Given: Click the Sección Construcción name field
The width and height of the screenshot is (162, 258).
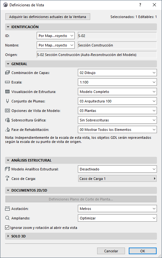Looking at the screenshot, I should [x=117, y=45].
